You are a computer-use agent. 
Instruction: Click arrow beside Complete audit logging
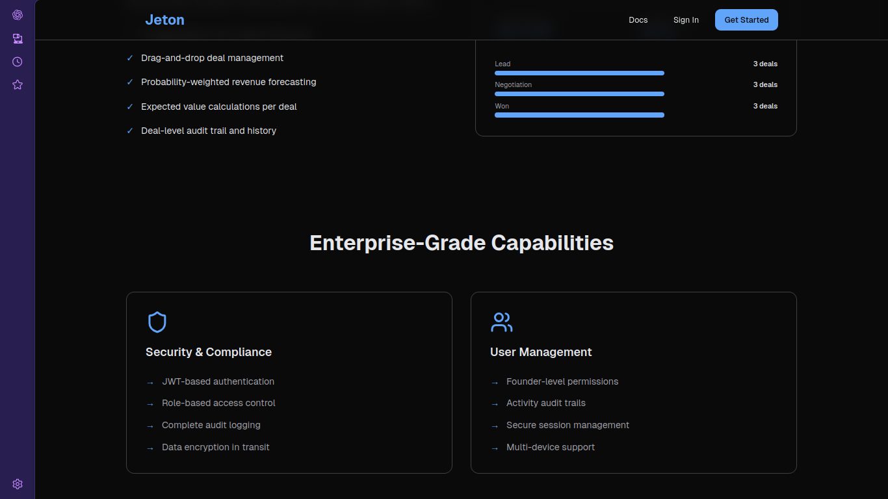[x=150, y=426]
